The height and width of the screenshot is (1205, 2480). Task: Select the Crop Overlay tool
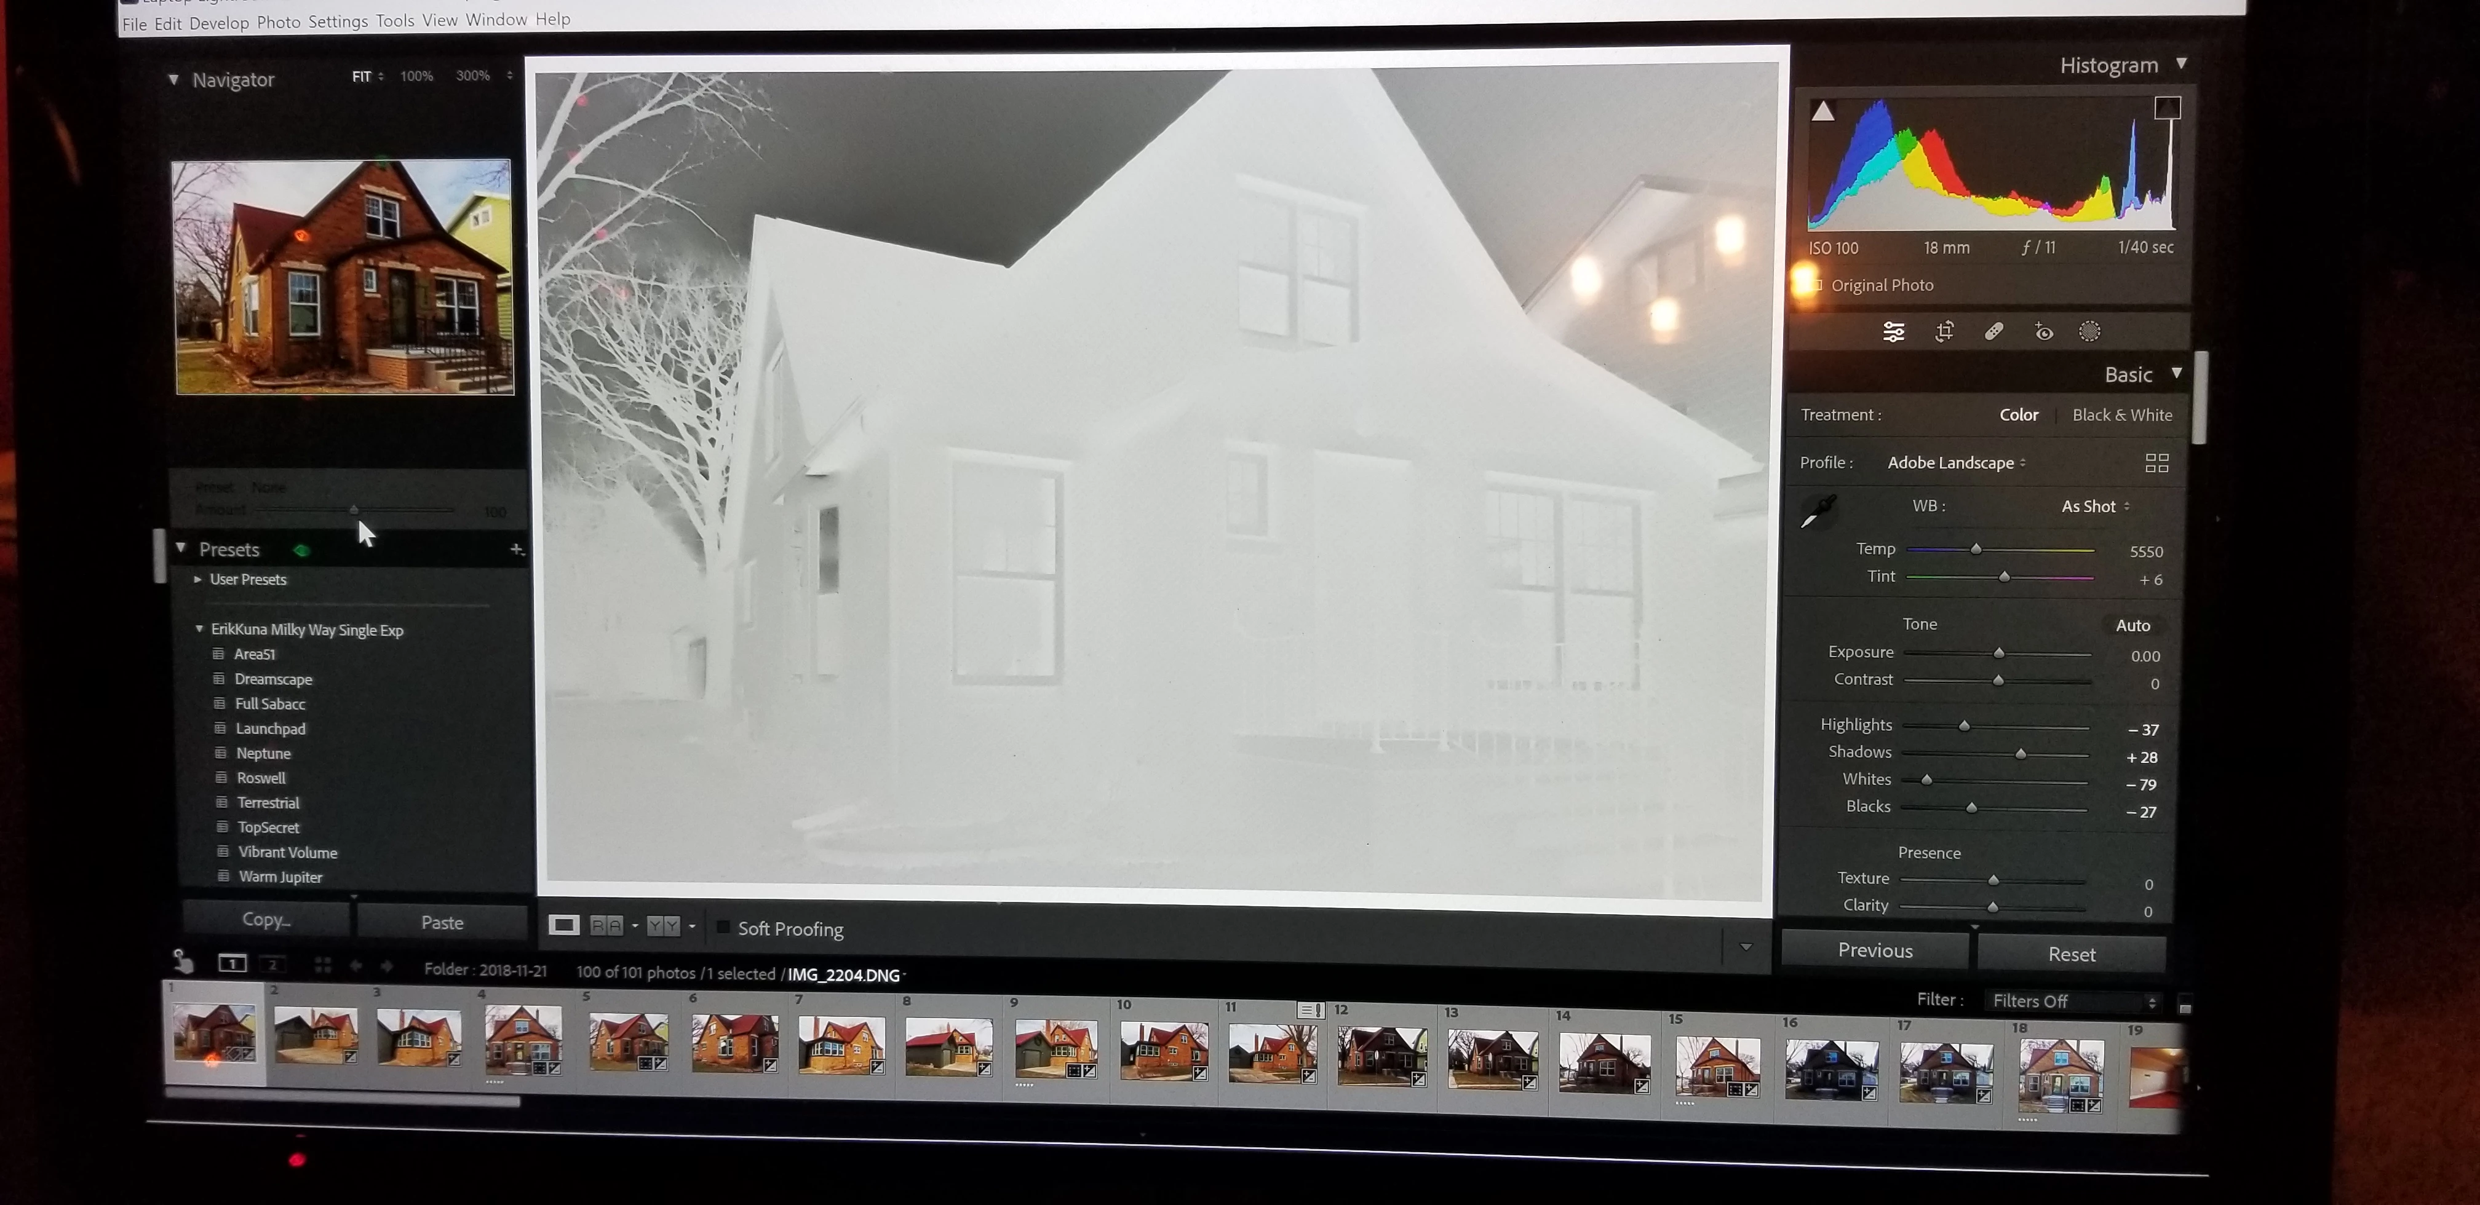[1944, 332]
